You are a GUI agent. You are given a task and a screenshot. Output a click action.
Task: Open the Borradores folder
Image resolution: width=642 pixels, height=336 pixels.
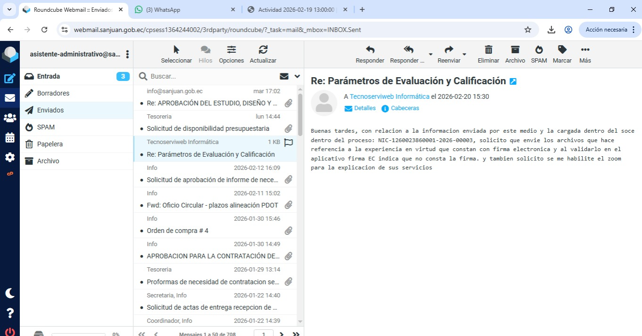[53, 93]
